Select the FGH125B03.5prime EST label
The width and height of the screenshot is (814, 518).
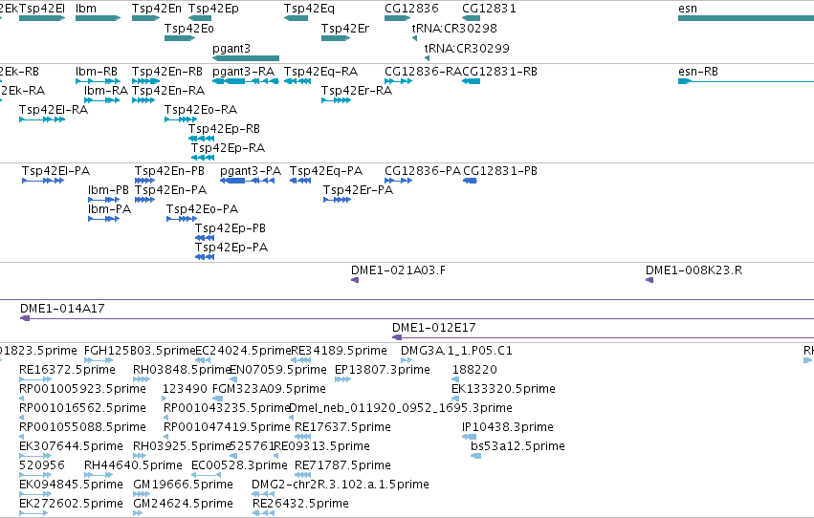point(140,351)
